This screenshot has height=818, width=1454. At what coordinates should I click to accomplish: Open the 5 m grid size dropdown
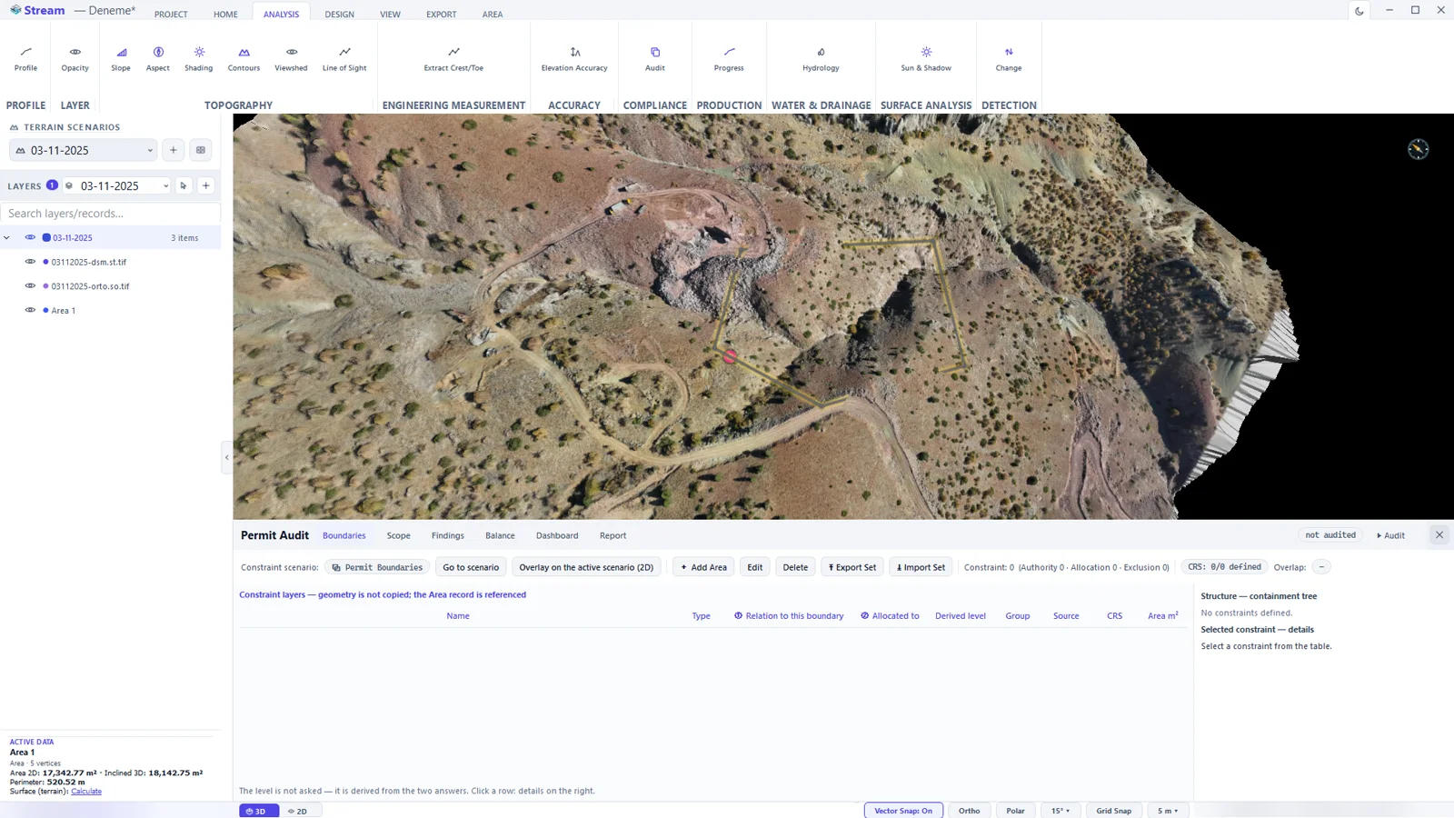[x=1168, y=811]
